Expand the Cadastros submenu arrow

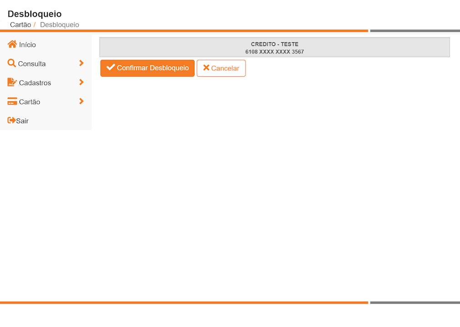[81, 82]
